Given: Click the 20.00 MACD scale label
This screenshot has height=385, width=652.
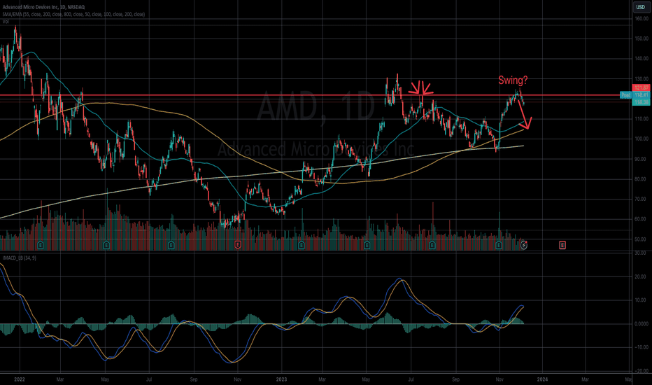Looking at the screenshot, I should pyautogui.click(x=642, y=276).
